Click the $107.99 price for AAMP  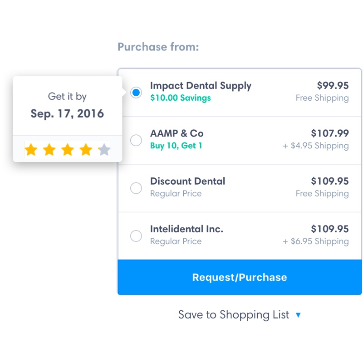pos(329,133)
